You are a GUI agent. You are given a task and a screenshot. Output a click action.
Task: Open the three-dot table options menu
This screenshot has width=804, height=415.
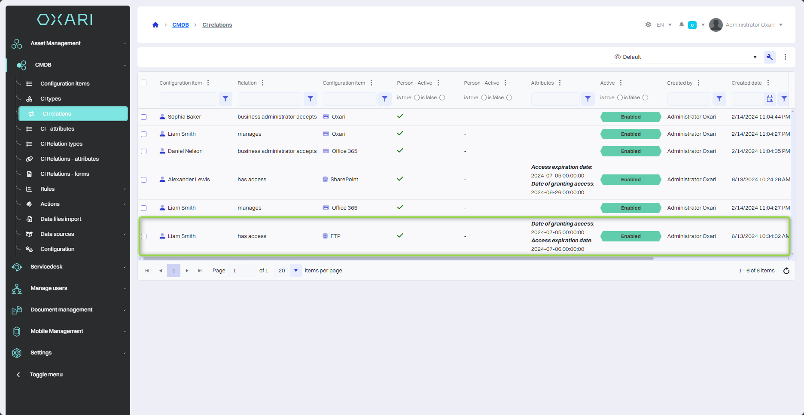(x=785, y=57)
